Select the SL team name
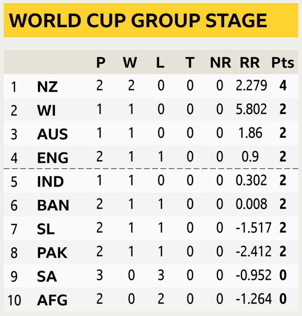Image resolution: width=302 pixels, height=316 pixels. pyautogui.click(x=46, y=229)
